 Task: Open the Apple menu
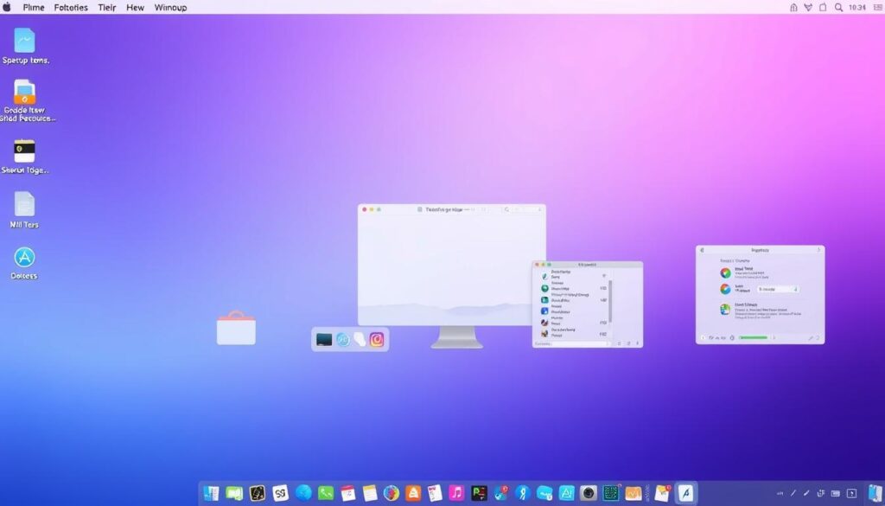pos(8,7)
